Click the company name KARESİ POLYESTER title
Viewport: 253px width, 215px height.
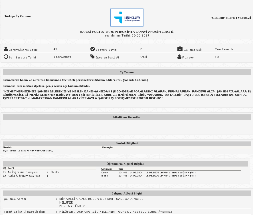click(x=127, y=32)
